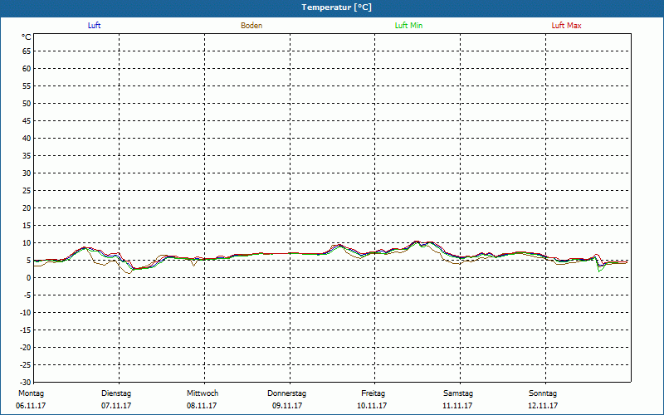The width and height of the screenshot is (664, 415).
Task: Click the -20 y-axis value
Action: coord(26,348)
